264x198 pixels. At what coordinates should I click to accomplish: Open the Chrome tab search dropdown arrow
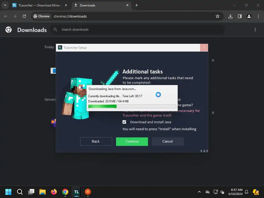[5, 5]
